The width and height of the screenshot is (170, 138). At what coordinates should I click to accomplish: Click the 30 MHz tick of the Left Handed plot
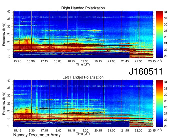(x=9, y=95)
